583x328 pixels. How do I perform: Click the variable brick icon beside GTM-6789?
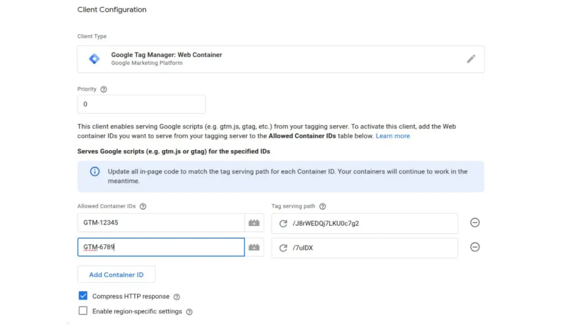click(254, 247)
